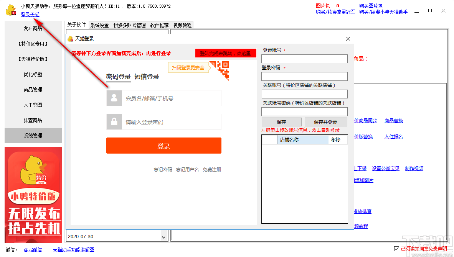Select 系统管理 sidebar item
The height and width of the screenshot is (257, 454).
coord(33,136)
